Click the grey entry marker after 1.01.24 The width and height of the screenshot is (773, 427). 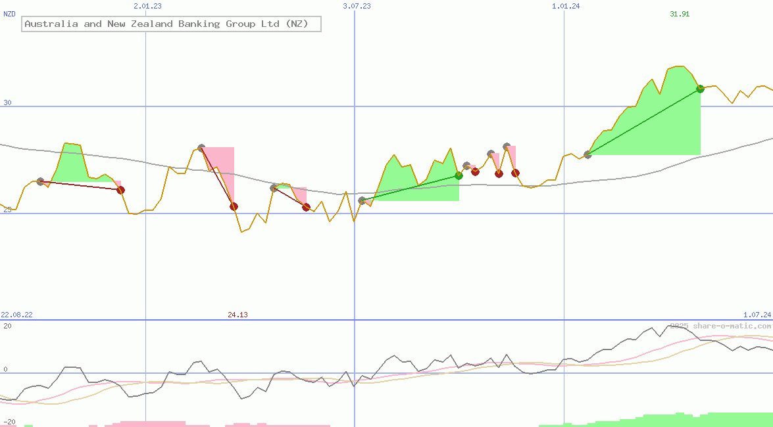pos(587,154)
